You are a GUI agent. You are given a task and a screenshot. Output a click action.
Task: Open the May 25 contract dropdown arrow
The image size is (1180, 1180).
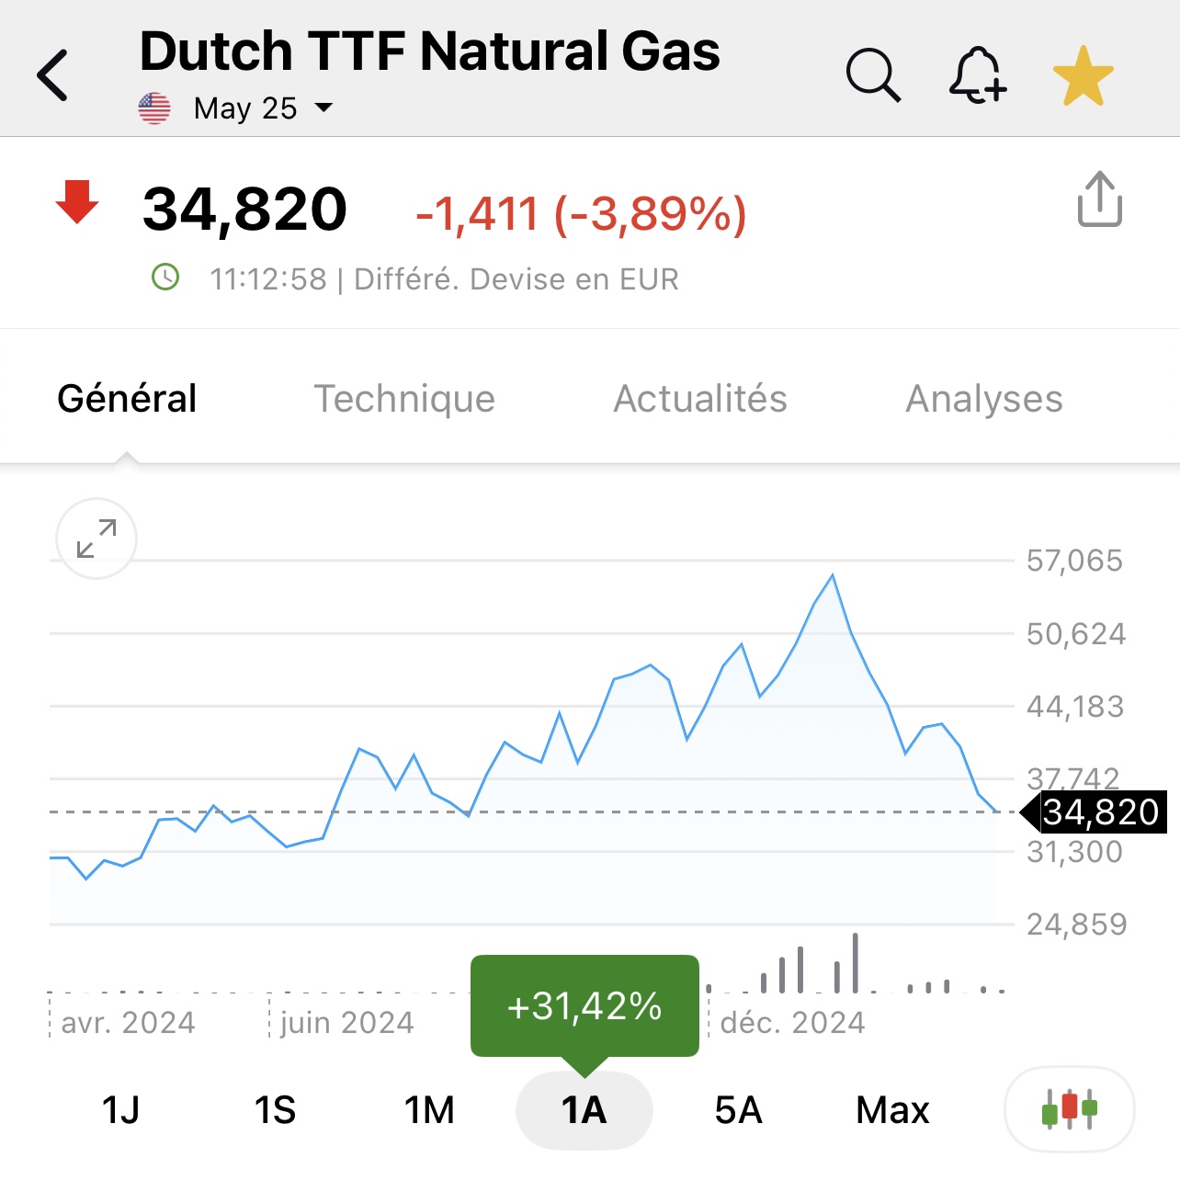coord(323,108)
